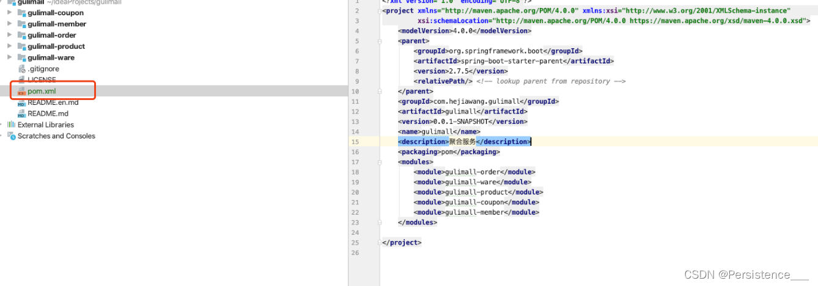Click the spring-boot-starter-parent artifactId text
Viewport: 818px width, 286px height.
coord(512,61)
